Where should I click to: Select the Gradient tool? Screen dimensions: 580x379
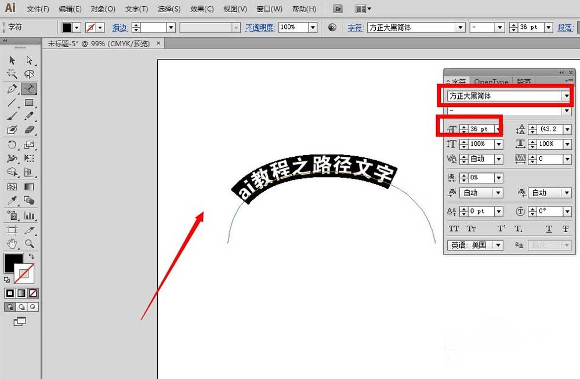(29, 187)
